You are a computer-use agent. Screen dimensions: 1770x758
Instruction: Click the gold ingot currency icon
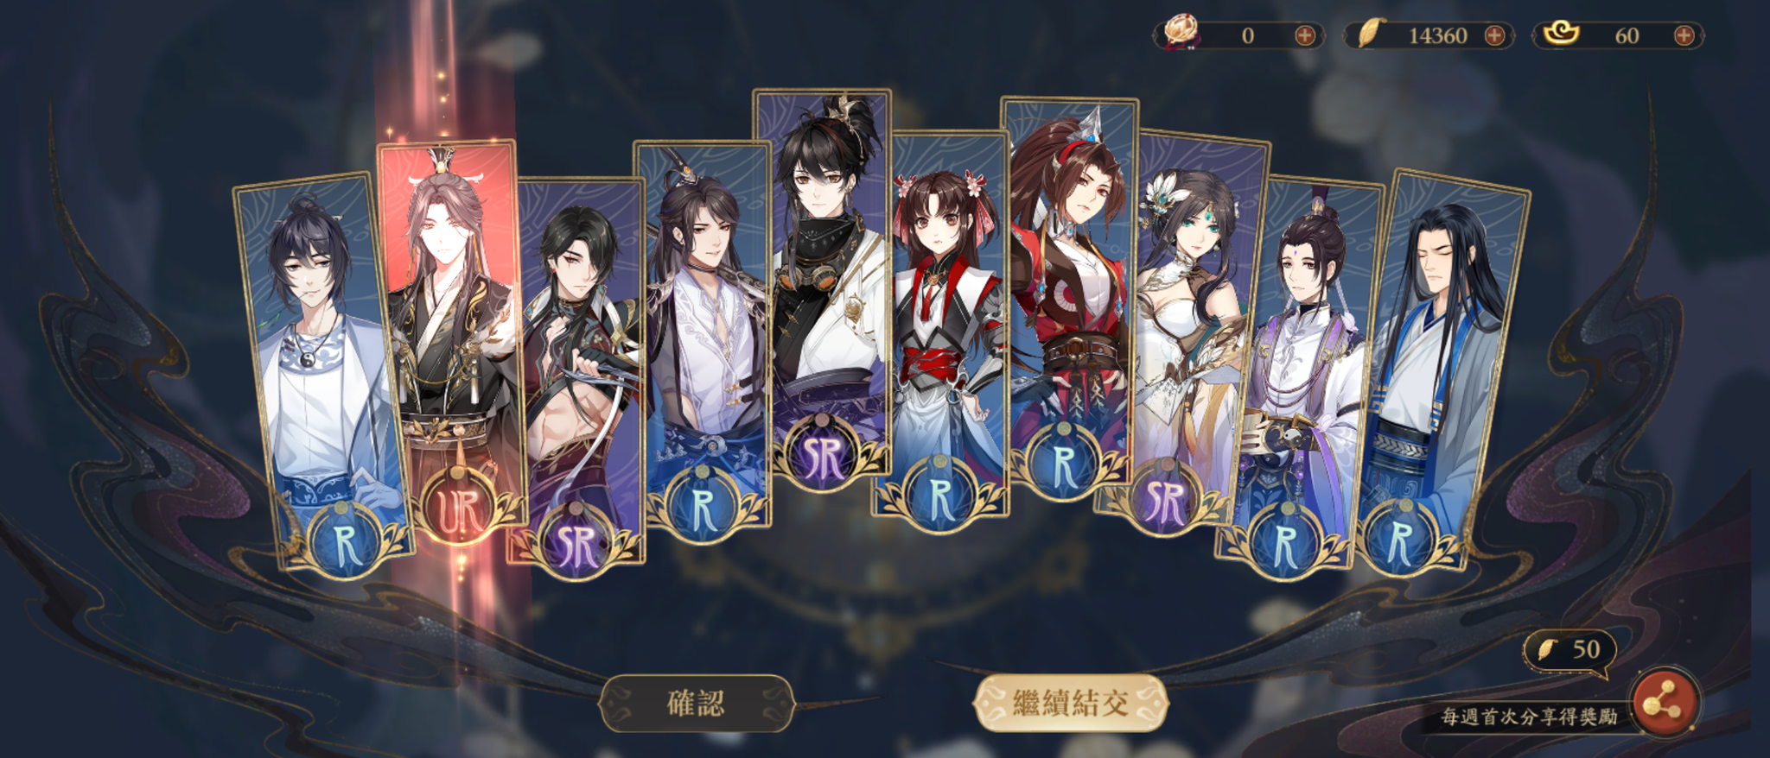(x=1561, y=35)
